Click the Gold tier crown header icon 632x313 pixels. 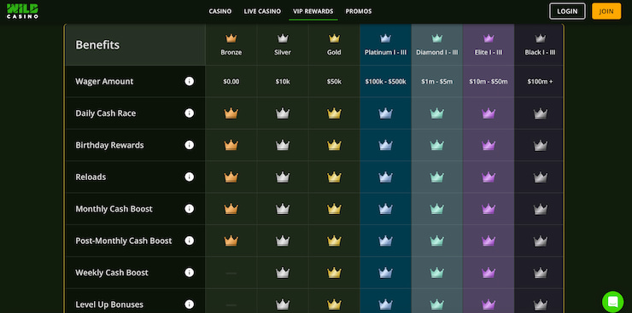(334, 38)
